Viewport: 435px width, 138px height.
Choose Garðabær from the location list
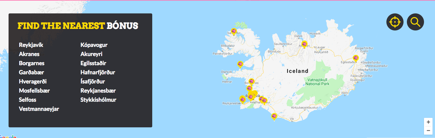31,73
